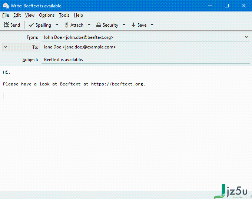The image size is (252, 199).
Task: Click the 'https://beeftext.org' text in body
Action: pyautogui.click(x=117, y=84)
